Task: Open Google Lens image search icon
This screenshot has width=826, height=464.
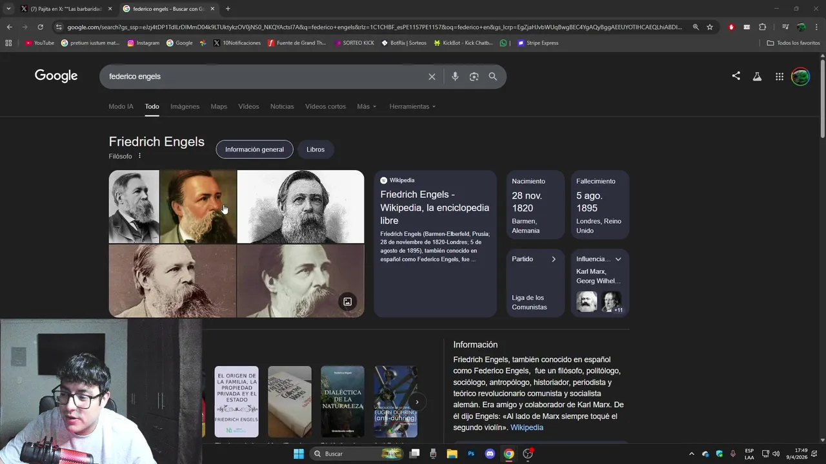Action: click(x=474, y=77)
